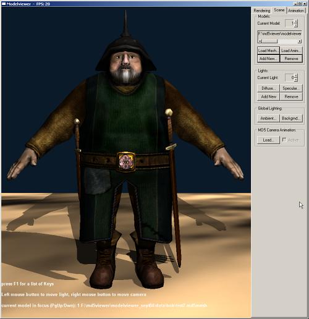Add a new light

268,96
